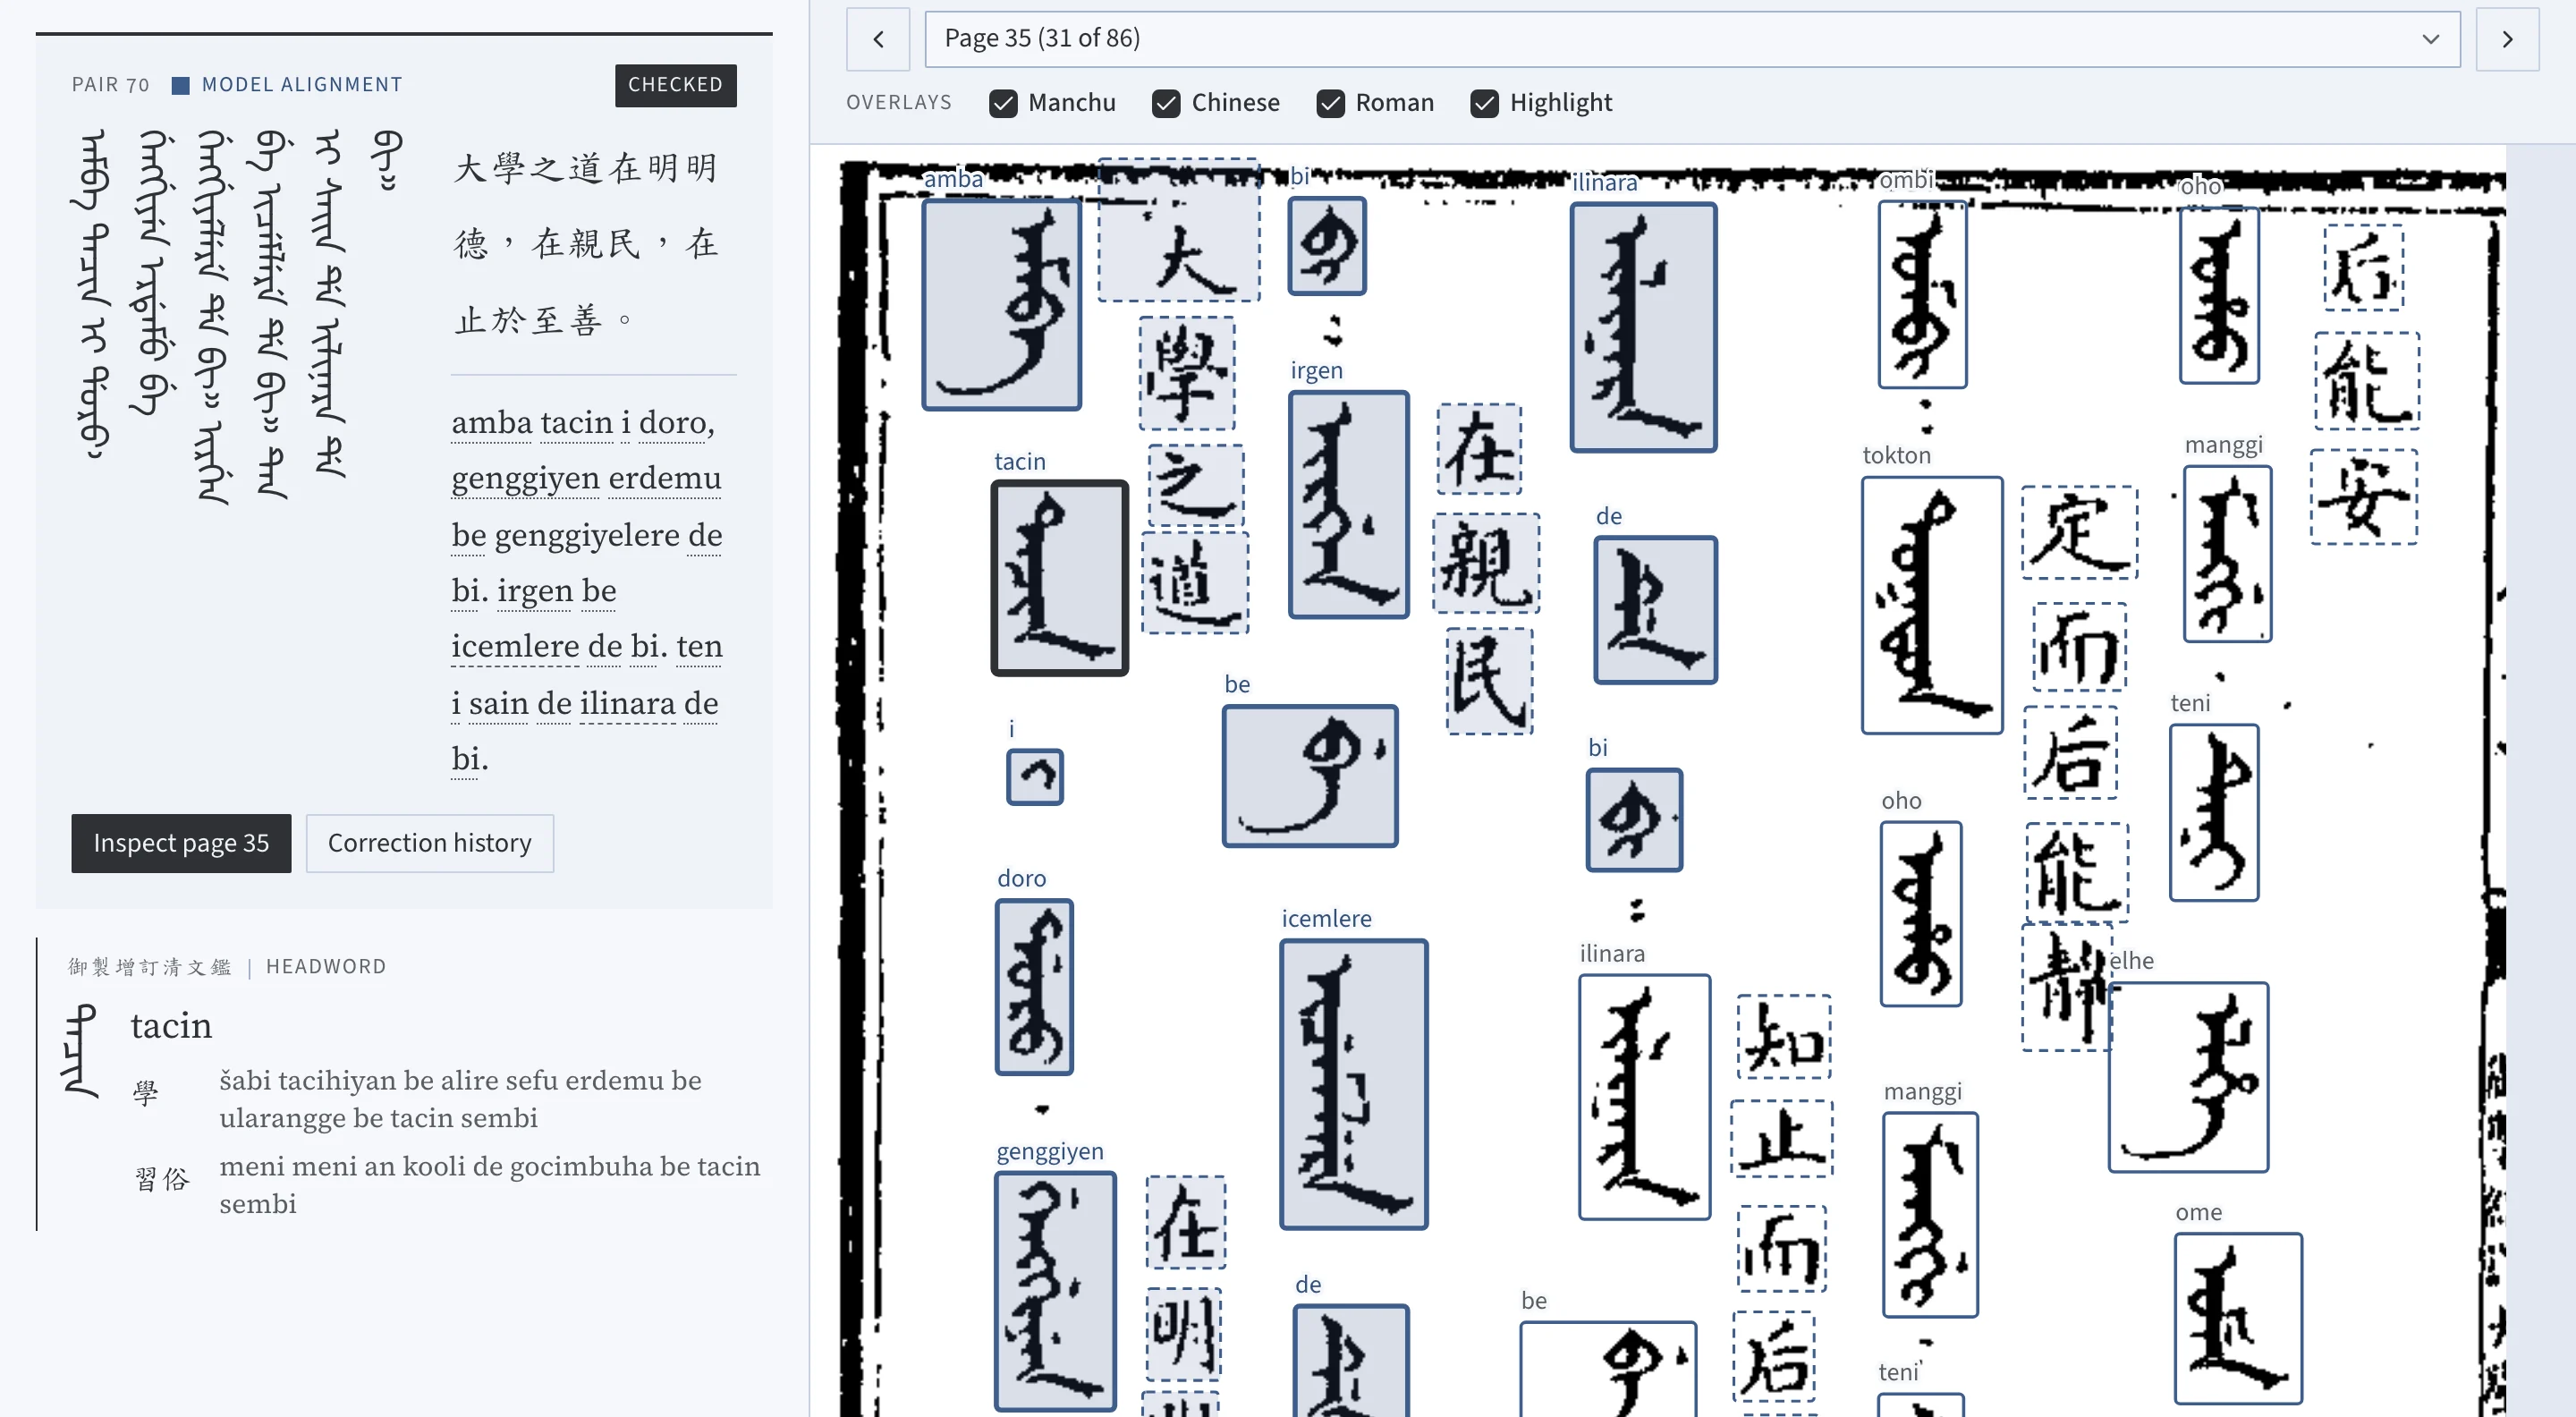Viewport: 2576px width, 1417px height.
Task: Click the dashed box around Chinese character 民
Action: pos(1489,681)
